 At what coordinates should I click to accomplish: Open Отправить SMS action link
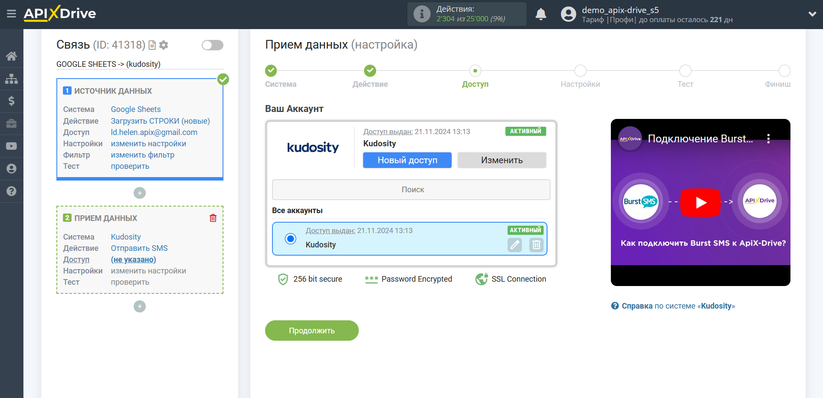(x=139, y=248)
